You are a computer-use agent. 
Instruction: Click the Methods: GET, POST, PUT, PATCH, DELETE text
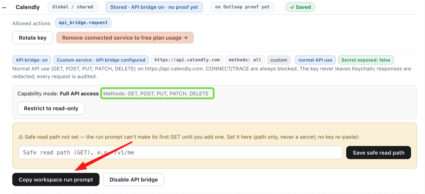point(156,94)
